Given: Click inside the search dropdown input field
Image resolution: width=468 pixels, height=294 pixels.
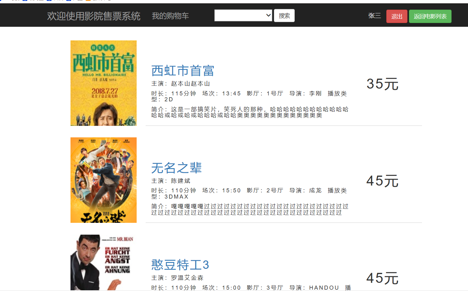Looking at the screenshot, I should click(239, 15).
